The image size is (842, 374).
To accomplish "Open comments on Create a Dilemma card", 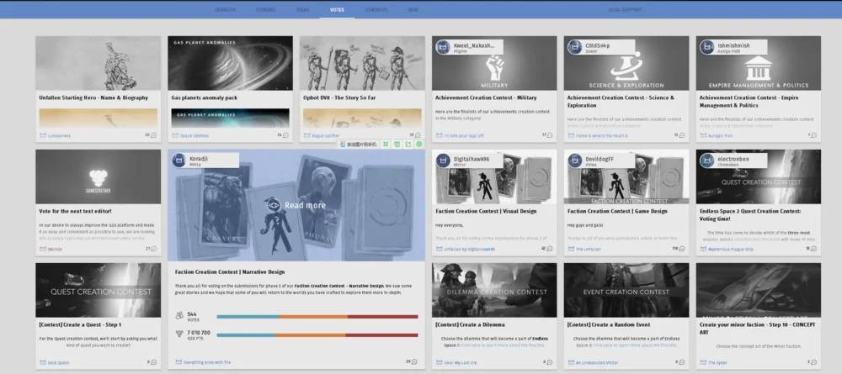I will [x=550, y=363].
